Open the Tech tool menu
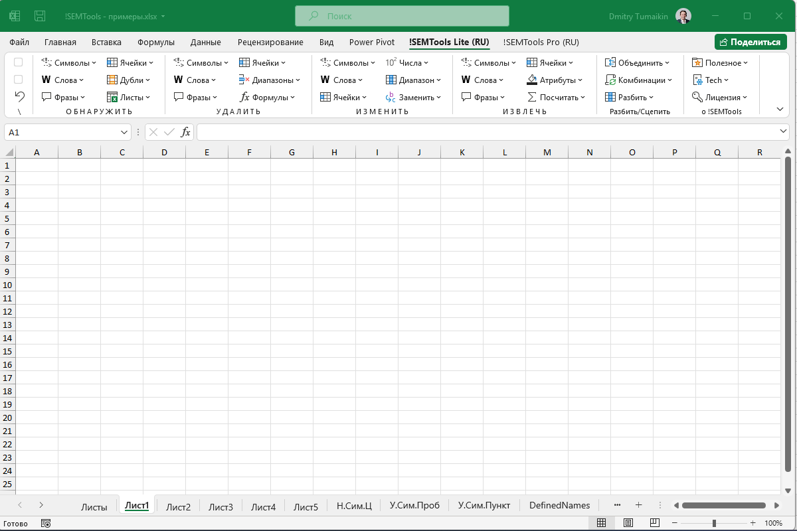Viewport: 797px width, 531px height. click(710, 80)
